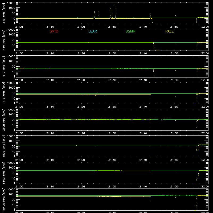
Task: Click the 22:00 time label of the 410 MHz panel
Action: [x=205, y=54]
